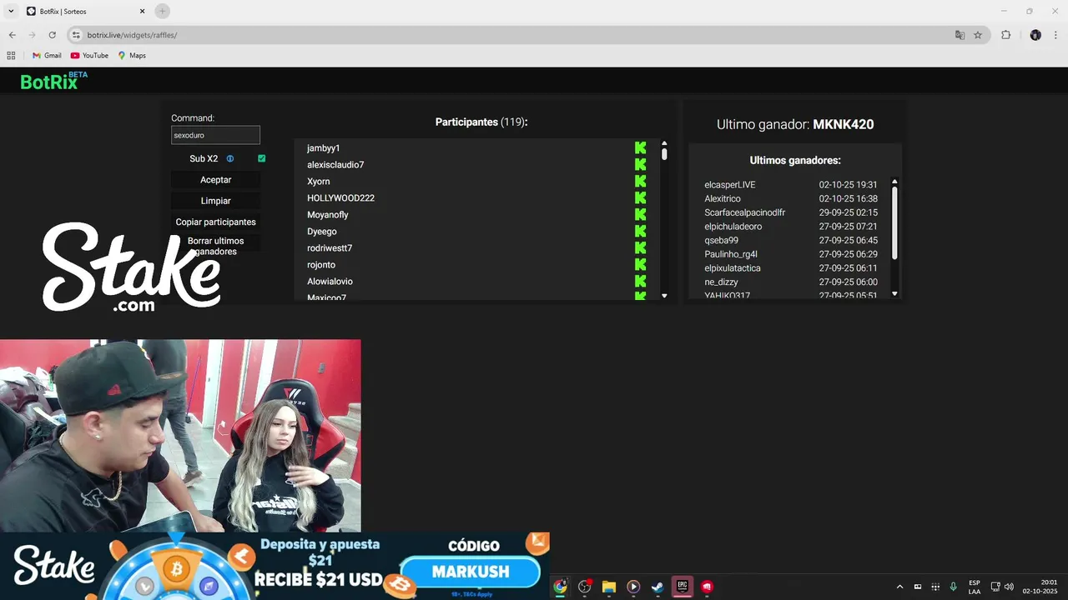
Task: Open the Gmail bookmark
Action: [x=47, y=56]
